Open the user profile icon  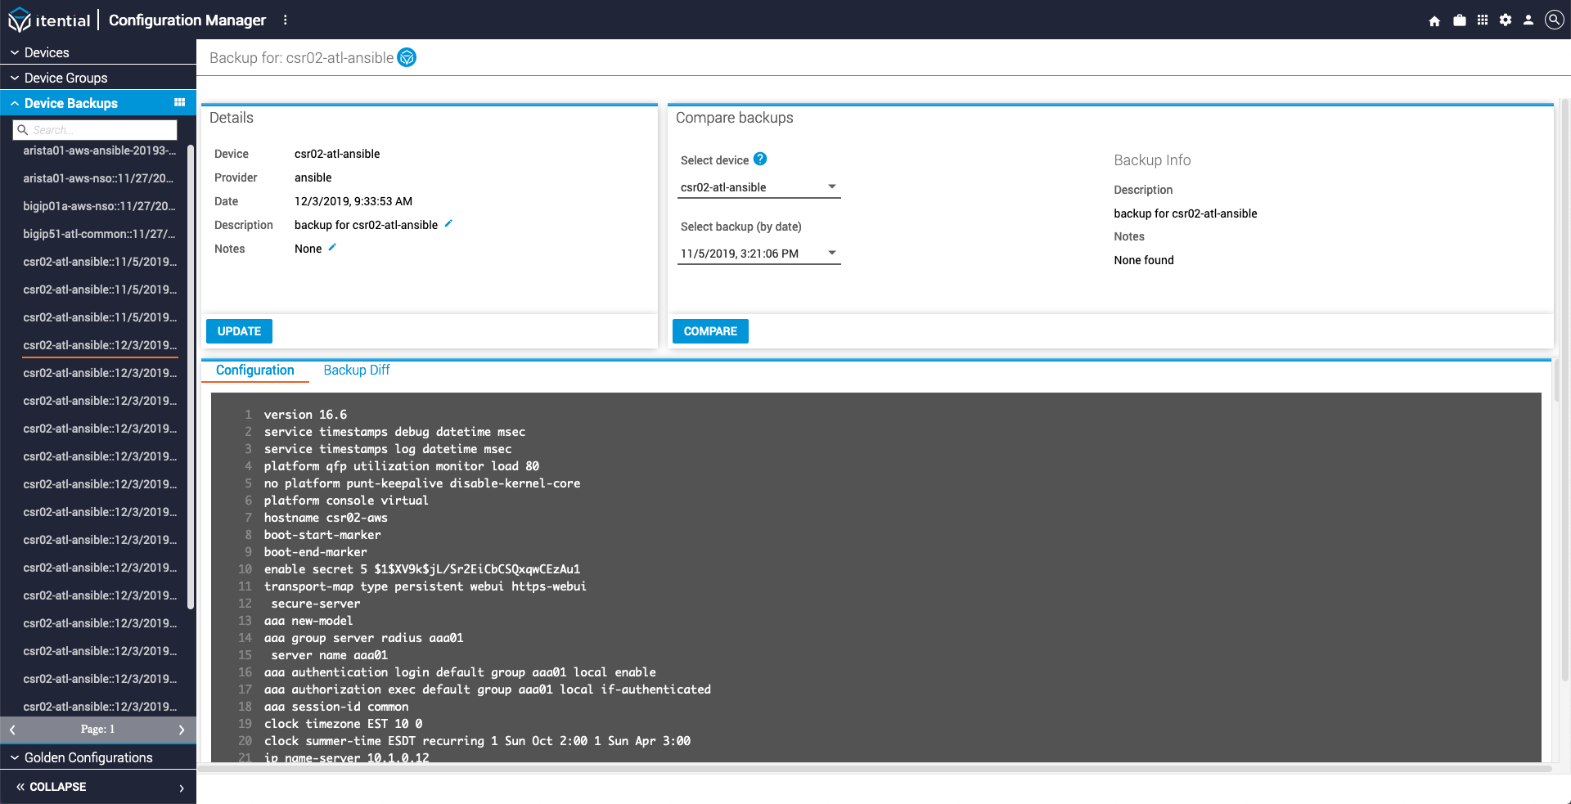tap(1528, 20)
